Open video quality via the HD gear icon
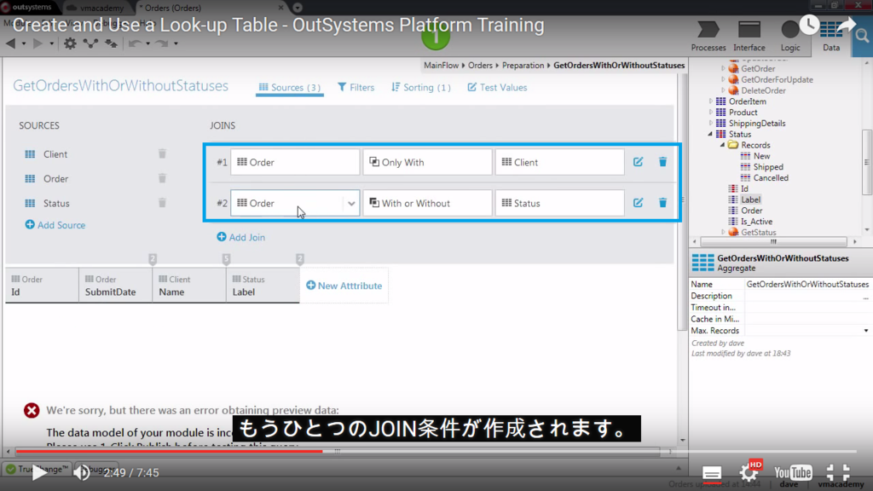The height and width of the screenshot is (491, 873). point(749,471)
